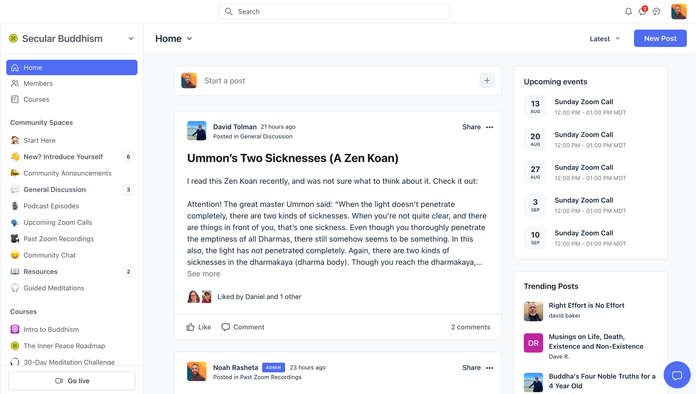Click the Comment speech bubble icon
The image size is (696, 394).
tap(226, 327)
